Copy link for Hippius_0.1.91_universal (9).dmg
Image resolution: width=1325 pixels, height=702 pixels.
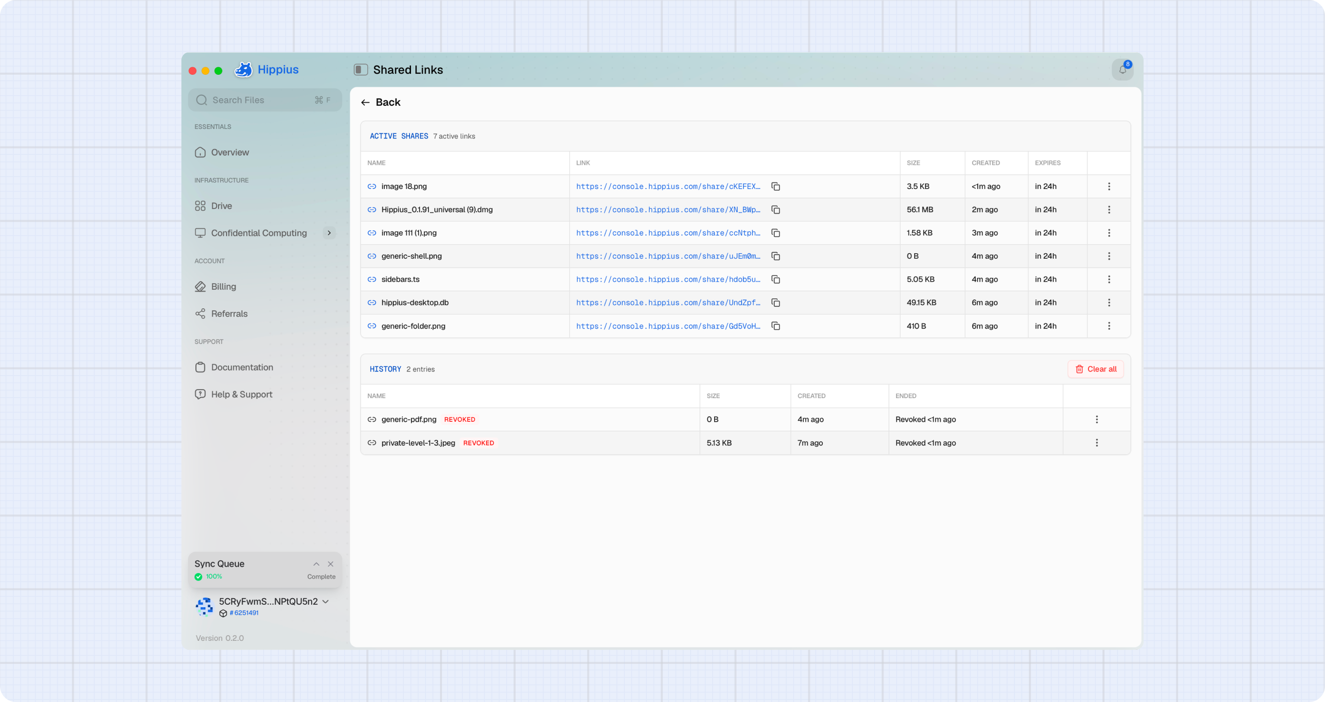[x=776, y=210]
